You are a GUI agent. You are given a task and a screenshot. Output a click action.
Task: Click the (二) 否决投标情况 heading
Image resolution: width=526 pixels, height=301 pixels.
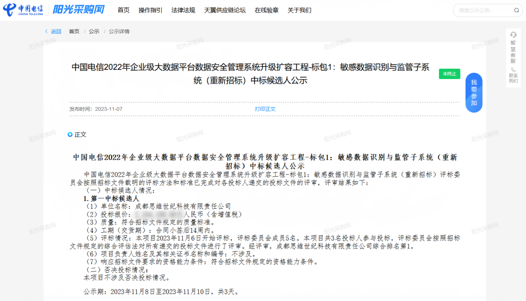[x=117, y=270]
